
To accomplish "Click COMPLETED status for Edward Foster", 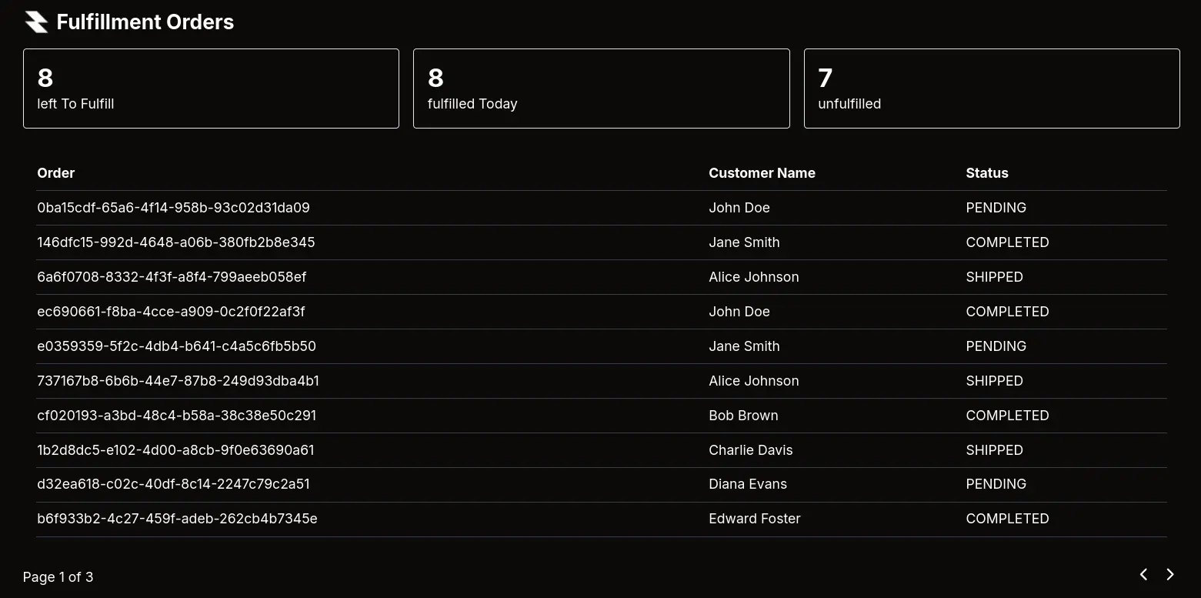I will 1007,519.
